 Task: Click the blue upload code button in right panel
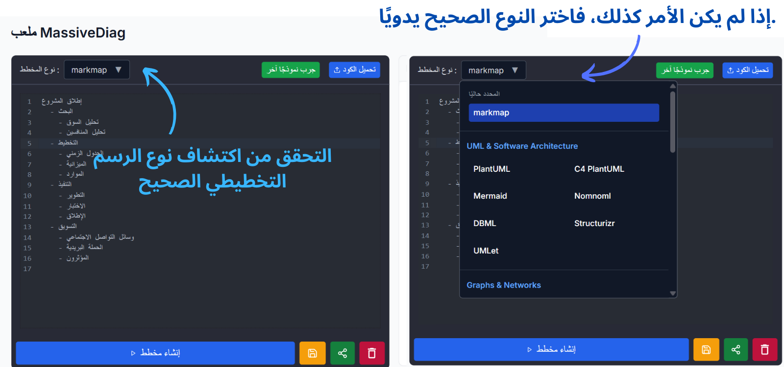point(747,70)
